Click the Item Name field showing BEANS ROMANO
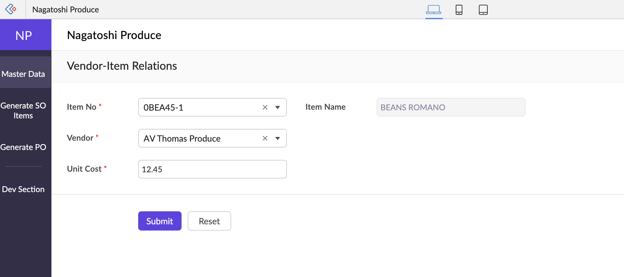 point(450,108)
